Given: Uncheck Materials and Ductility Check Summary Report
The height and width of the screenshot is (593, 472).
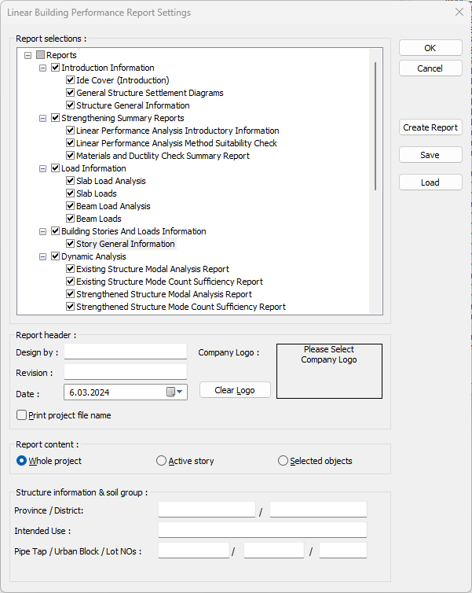Looking at the screenshot, I should (70, 156).
